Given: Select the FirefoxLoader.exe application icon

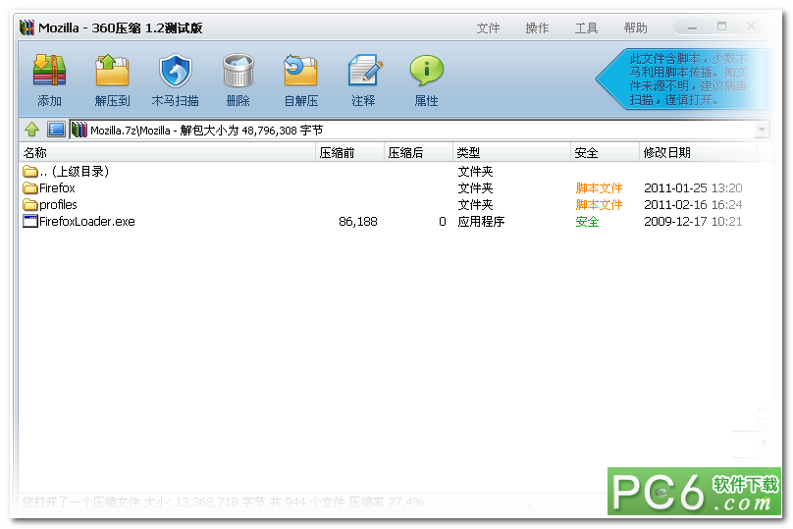Looking at the screenshot, I should click(30, 221).
